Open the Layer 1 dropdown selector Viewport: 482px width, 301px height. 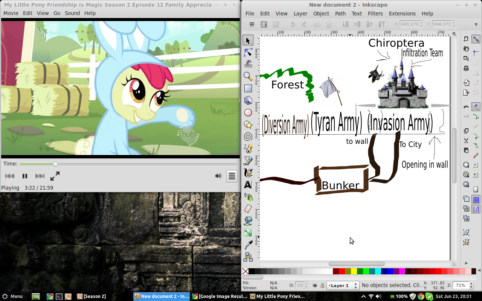pos(343,286)
